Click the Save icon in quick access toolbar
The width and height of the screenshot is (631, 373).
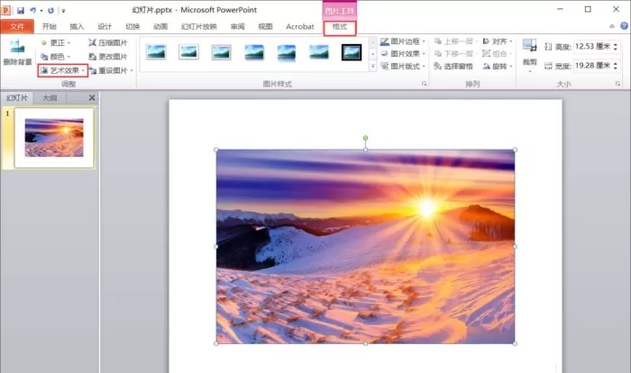click(21, 10)
